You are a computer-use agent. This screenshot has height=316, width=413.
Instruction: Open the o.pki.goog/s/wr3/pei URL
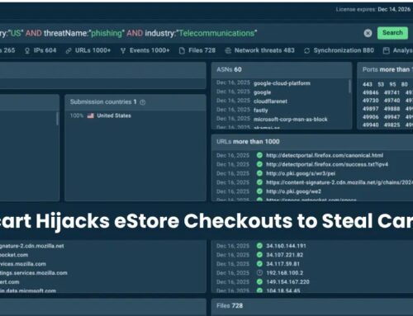(x=301, y=173)
